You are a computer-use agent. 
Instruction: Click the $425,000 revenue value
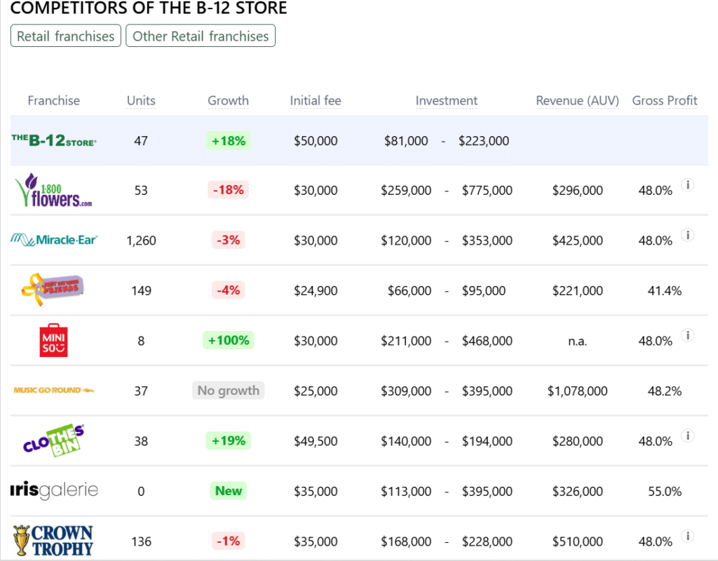pyautogui.click(x=578, y=241)
